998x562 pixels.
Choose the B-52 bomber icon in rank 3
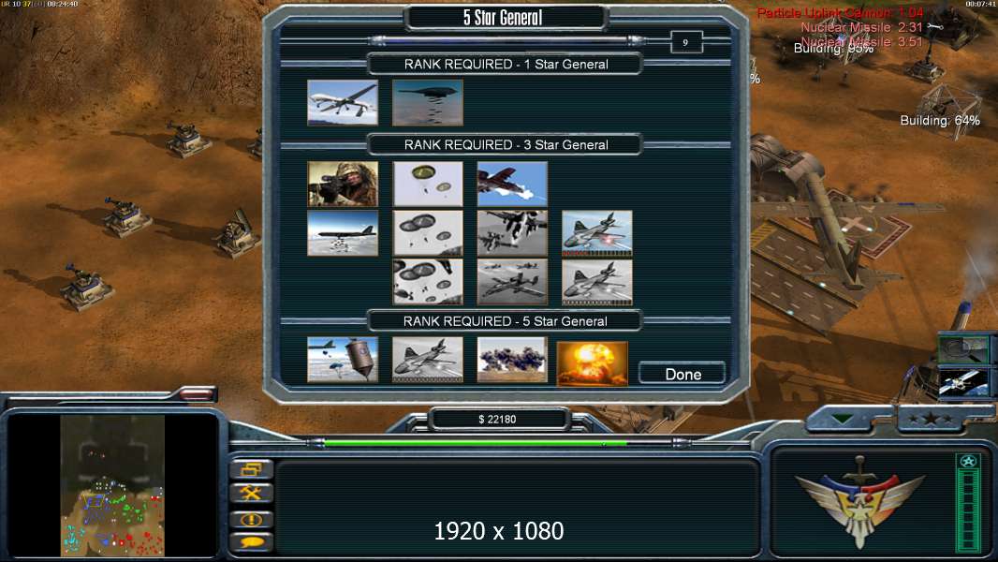343,233
